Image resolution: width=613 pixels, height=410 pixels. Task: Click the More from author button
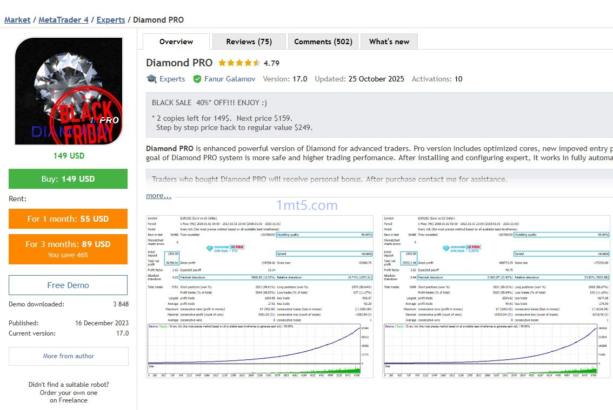coord(69,356)
